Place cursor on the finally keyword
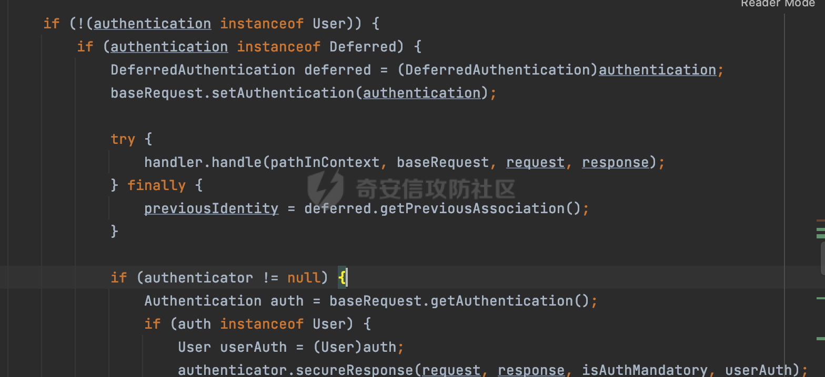The width and height of the screenshot is (825, 377). point(156,185)
